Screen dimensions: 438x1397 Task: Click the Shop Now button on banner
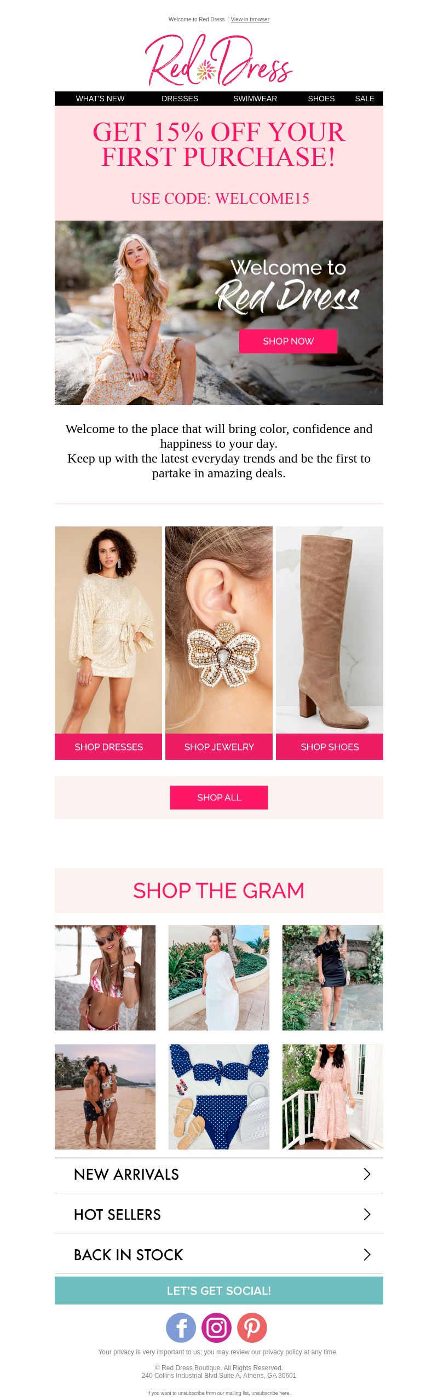(x=288, y=341)
